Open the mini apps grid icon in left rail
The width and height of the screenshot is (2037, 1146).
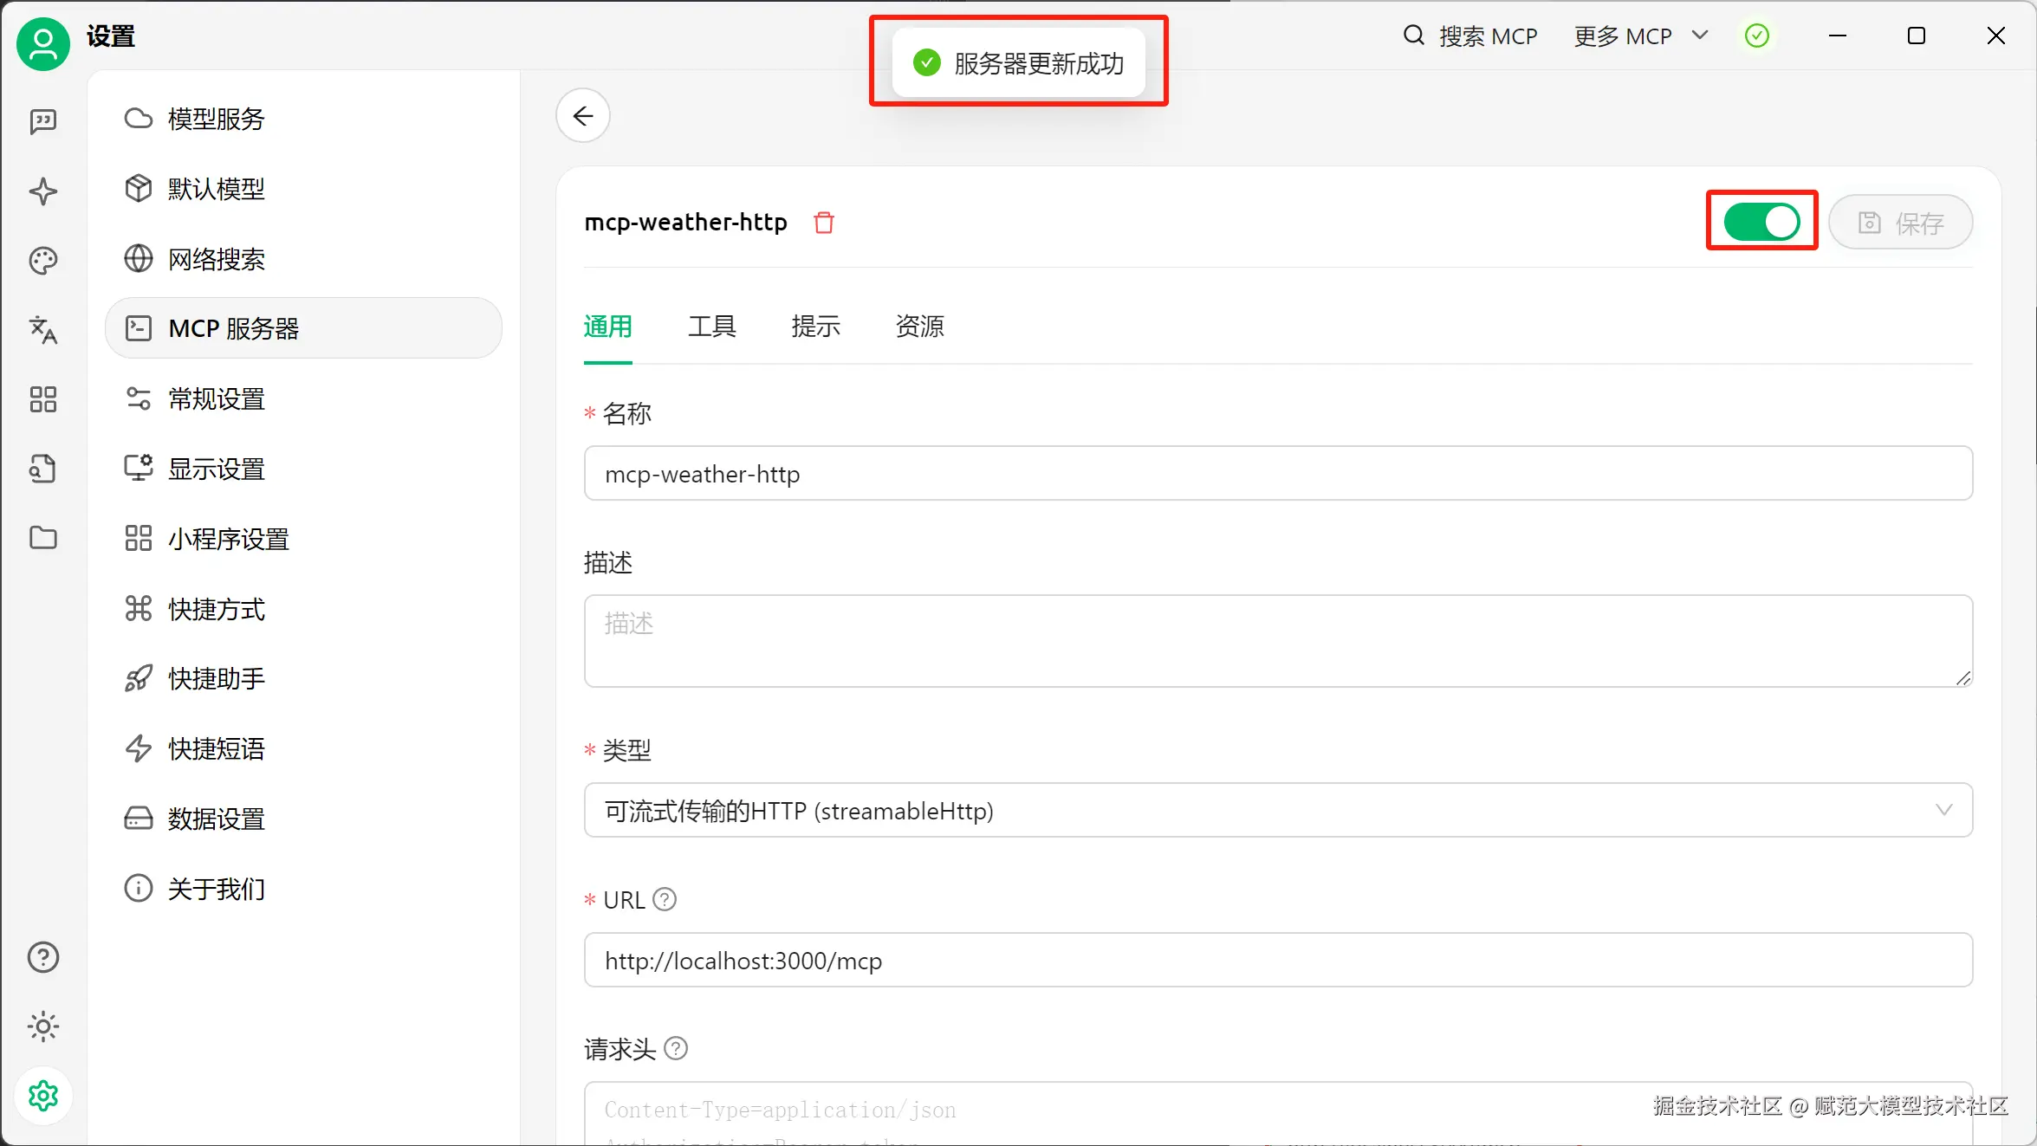43,399
